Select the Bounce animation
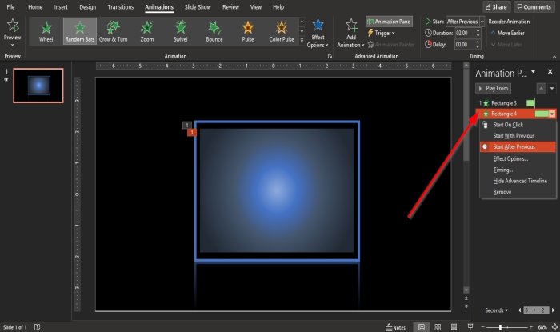This screenshot has width=560, height=332. (x=214, y=31)
